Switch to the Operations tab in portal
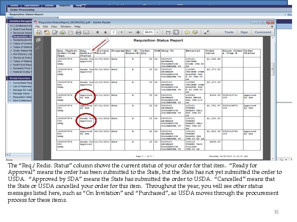The image size is (297, 222). (31, 6)
